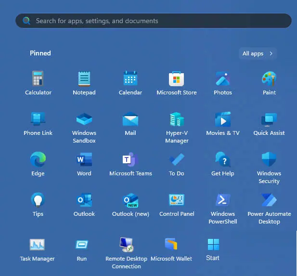Image resolution: width=297 pixels, height=276 pixels.
Task: Open the Mail app
Action: pos(130,123)
